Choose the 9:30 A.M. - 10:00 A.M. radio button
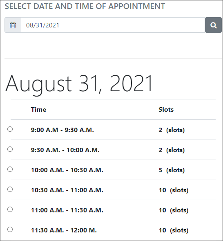The image size is (223, 241). pyautogui.click(x=10, y=149)
